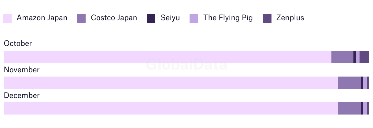Screen dimensions: 373x128
Task: Select the December Amazon Japan bar segment
Action: [171, 108]
